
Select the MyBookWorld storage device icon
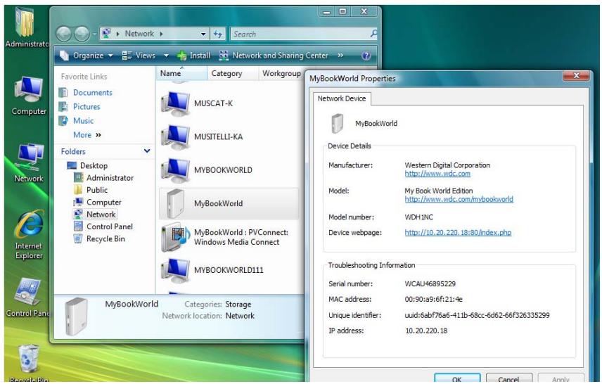point(175,204)
